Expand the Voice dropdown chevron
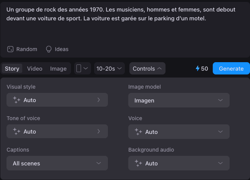Viewport: 250px width, 180px height. (220, 132)
